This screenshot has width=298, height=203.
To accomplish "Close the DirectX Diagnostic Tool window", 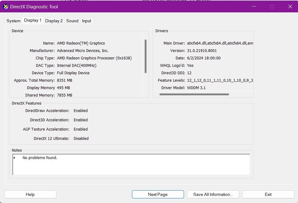I will [290, 6].
